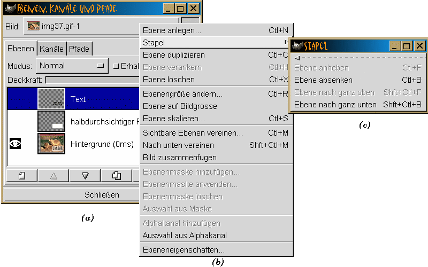The height and width of the screenshot is (267, 428).
Task: Choose Ebene duplizieren from the menu
Action: [215, 55]
